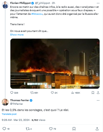The width and height of the screenshot is (103, 132).
Task: Open more options on Thomas Ferrier's post
Action: point(98,100)
